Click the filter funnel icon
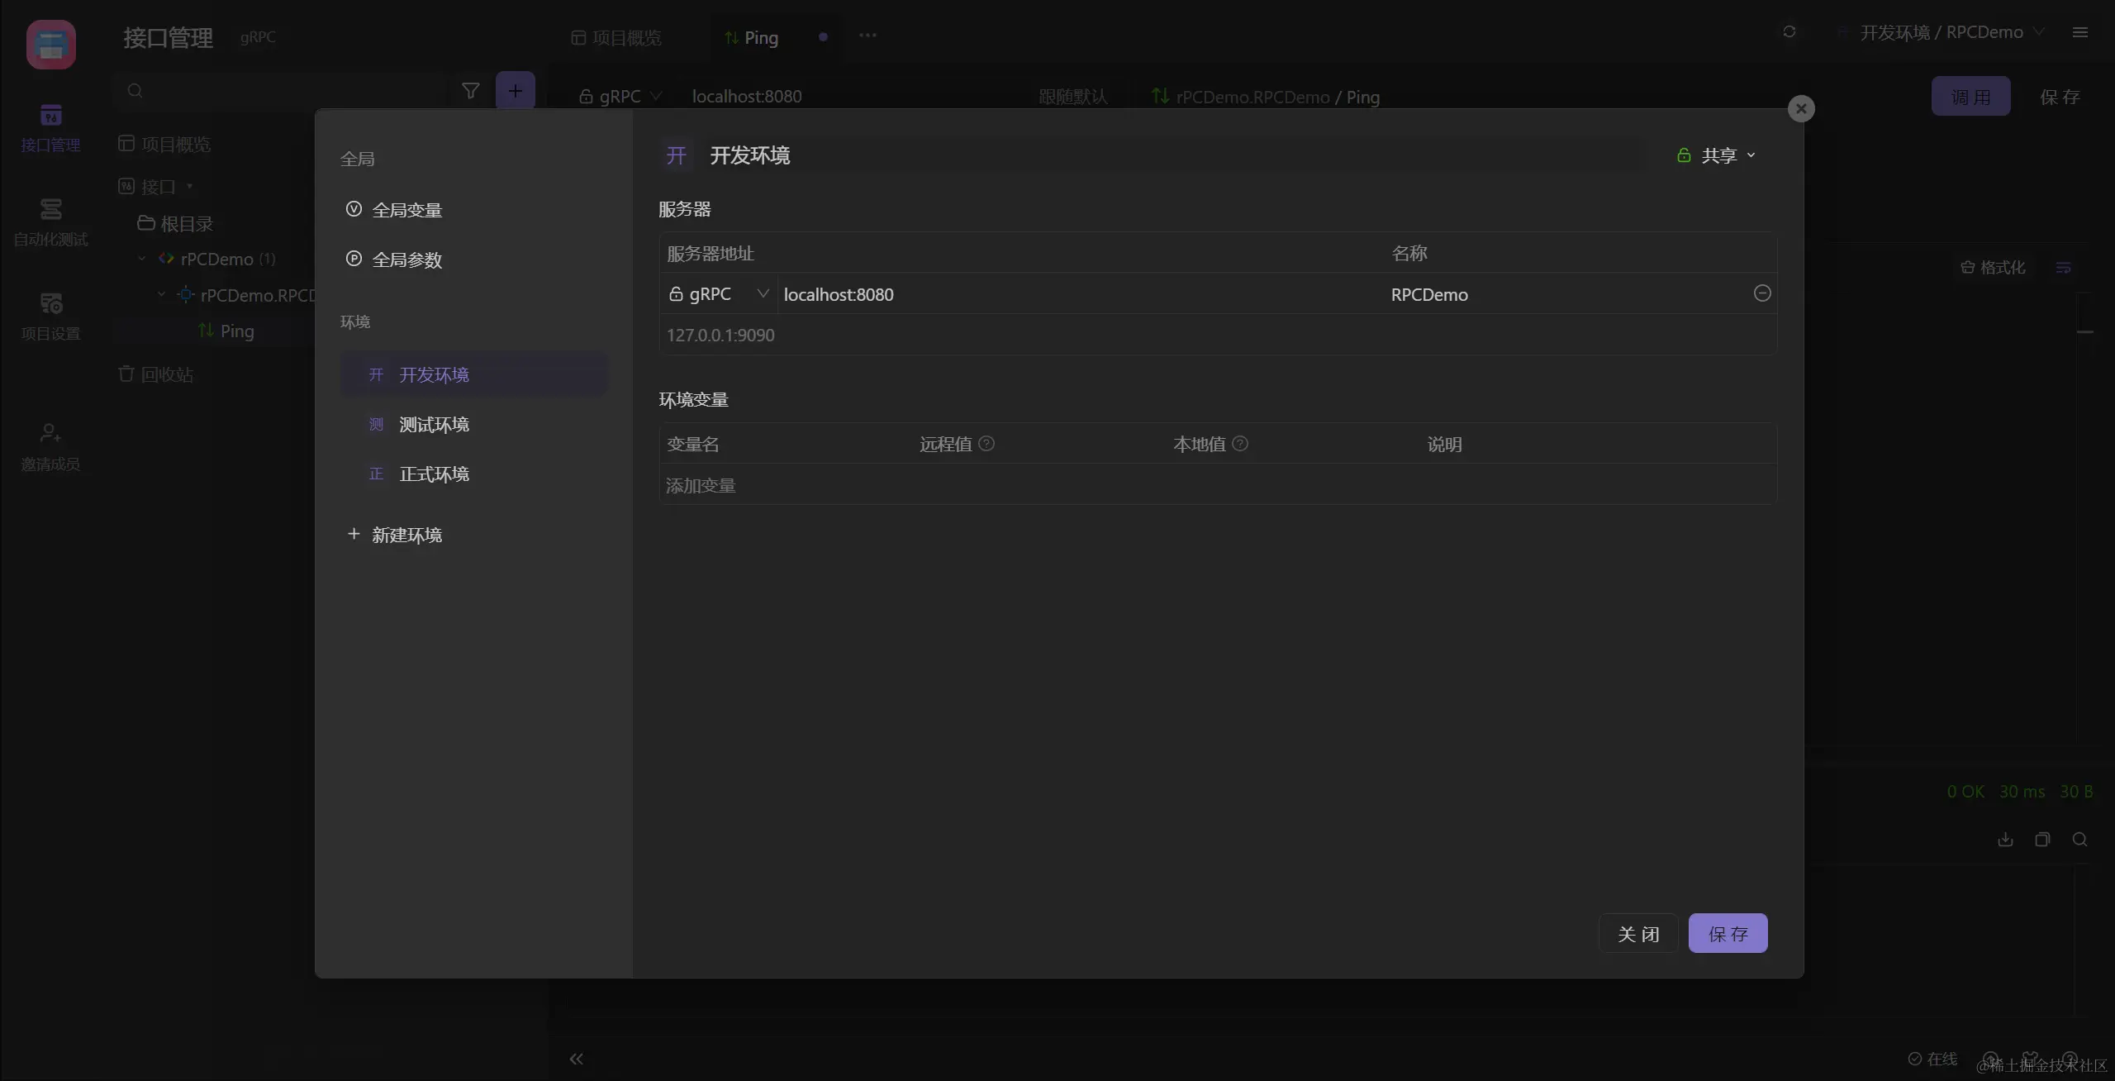The image size is (2115, 1081). (x=470, y=91)
